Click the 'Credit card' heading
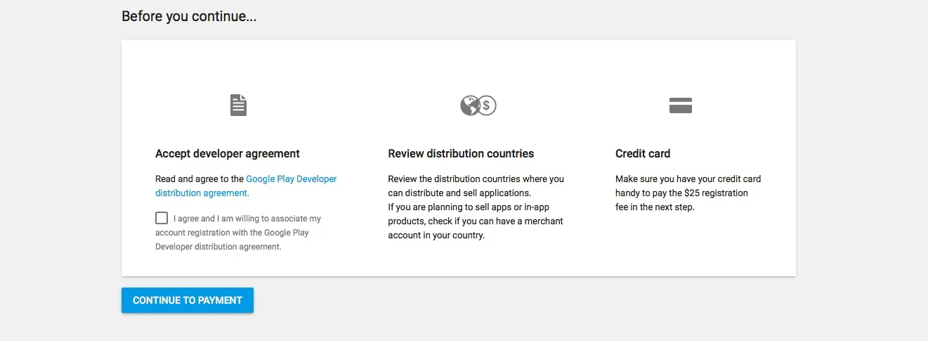The height and width of the screenshot is (341, 928). (643, 153)
